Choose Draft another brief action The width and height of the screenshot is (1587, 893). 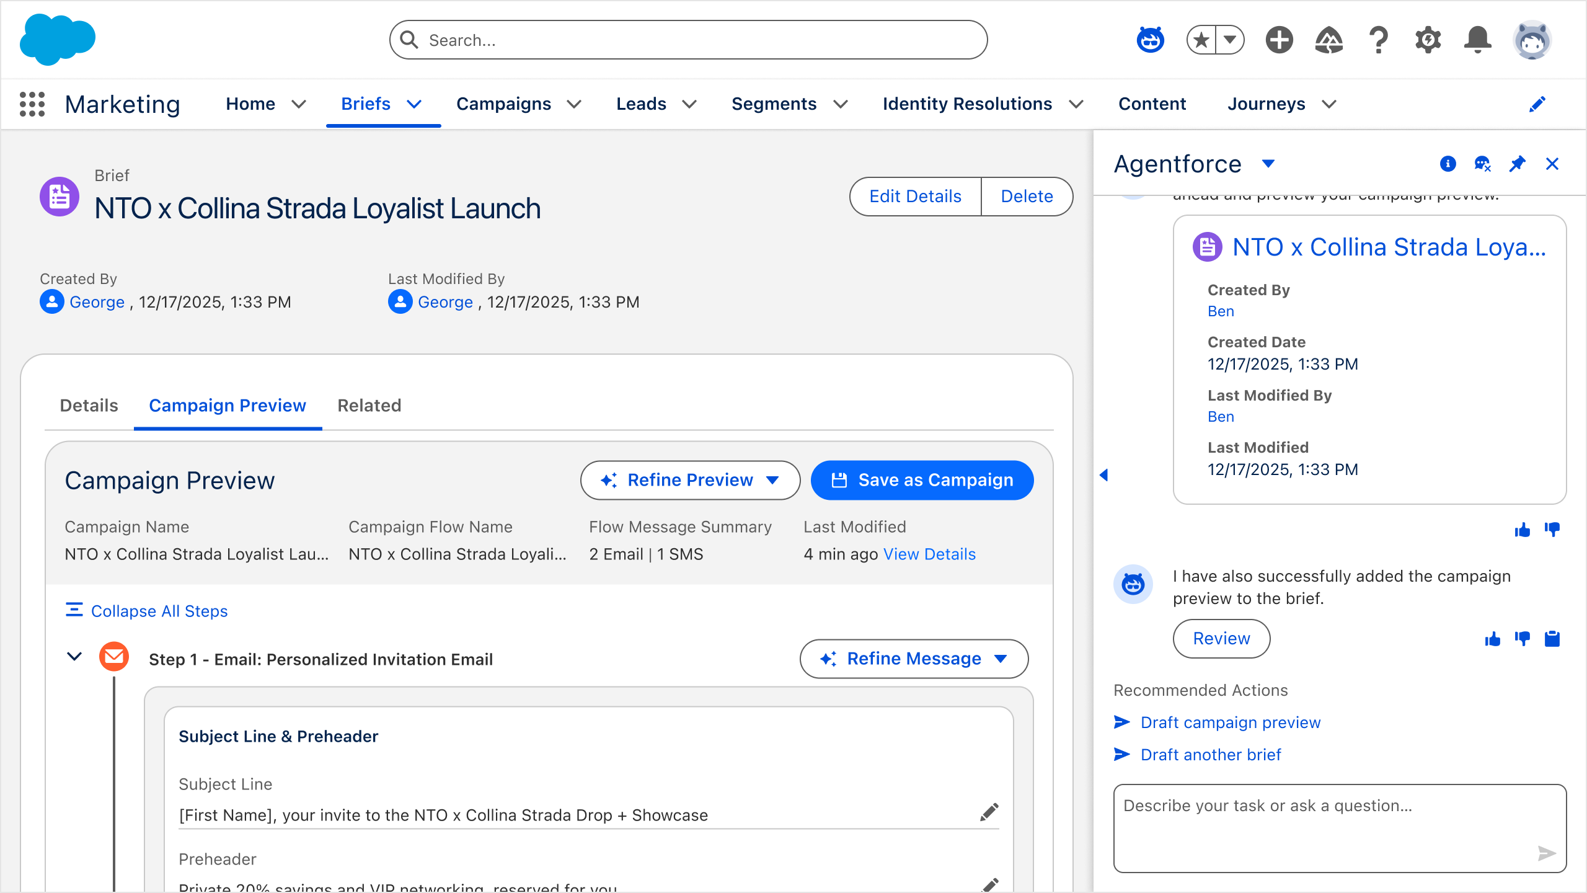click(x=1211, y=755)
